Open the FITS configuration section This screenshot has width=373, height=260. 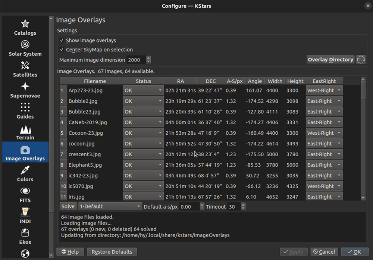[x=25, y=195]
